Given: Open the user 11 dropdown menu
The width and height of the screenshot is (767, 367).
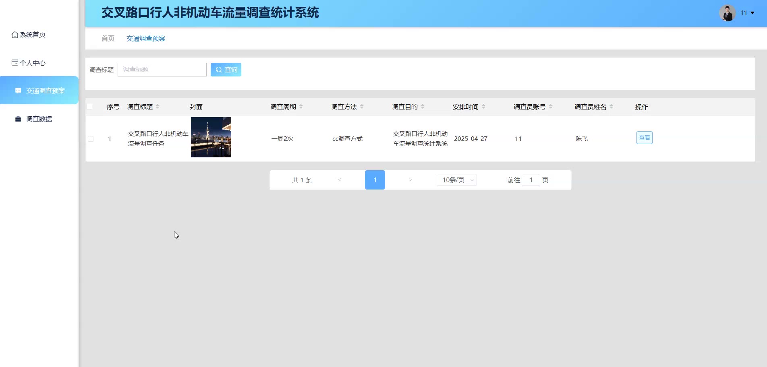Looking at the screenshot, I should click(747, 13).
